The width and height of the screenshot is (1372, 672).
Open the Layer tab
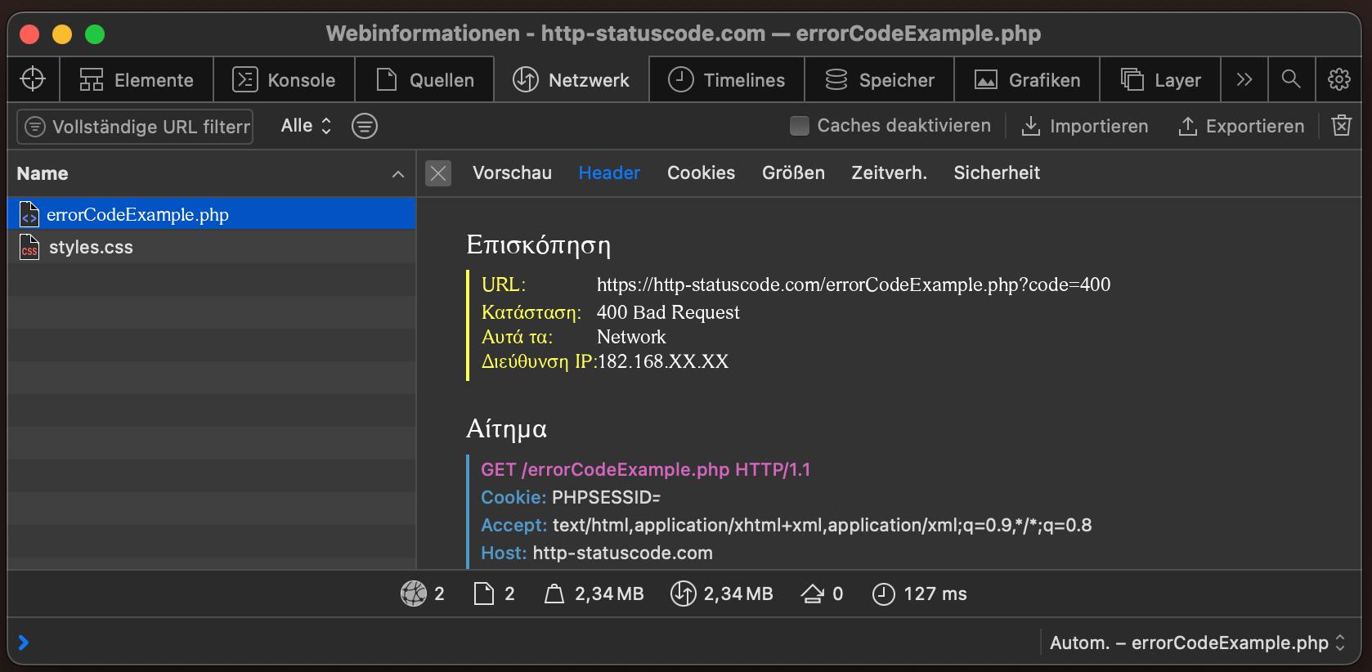(x=1160, y=79)
